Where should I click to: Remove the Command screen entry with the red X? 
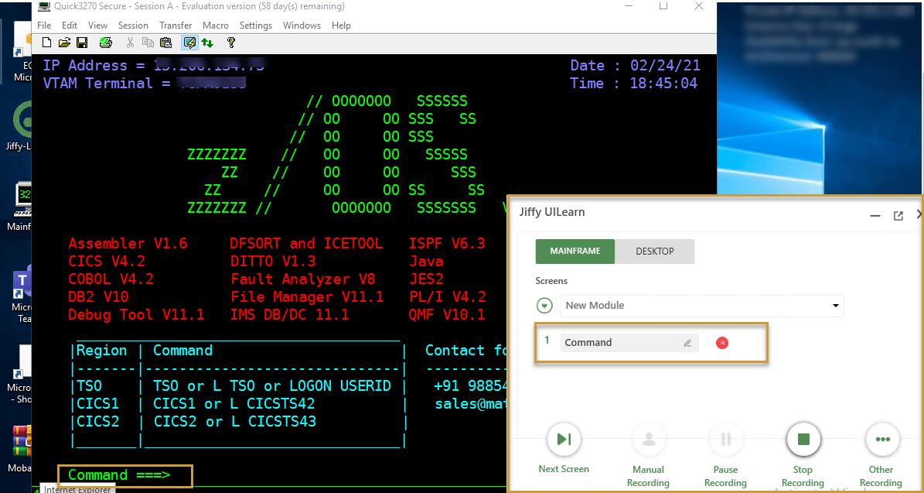[x=722, y=342]
